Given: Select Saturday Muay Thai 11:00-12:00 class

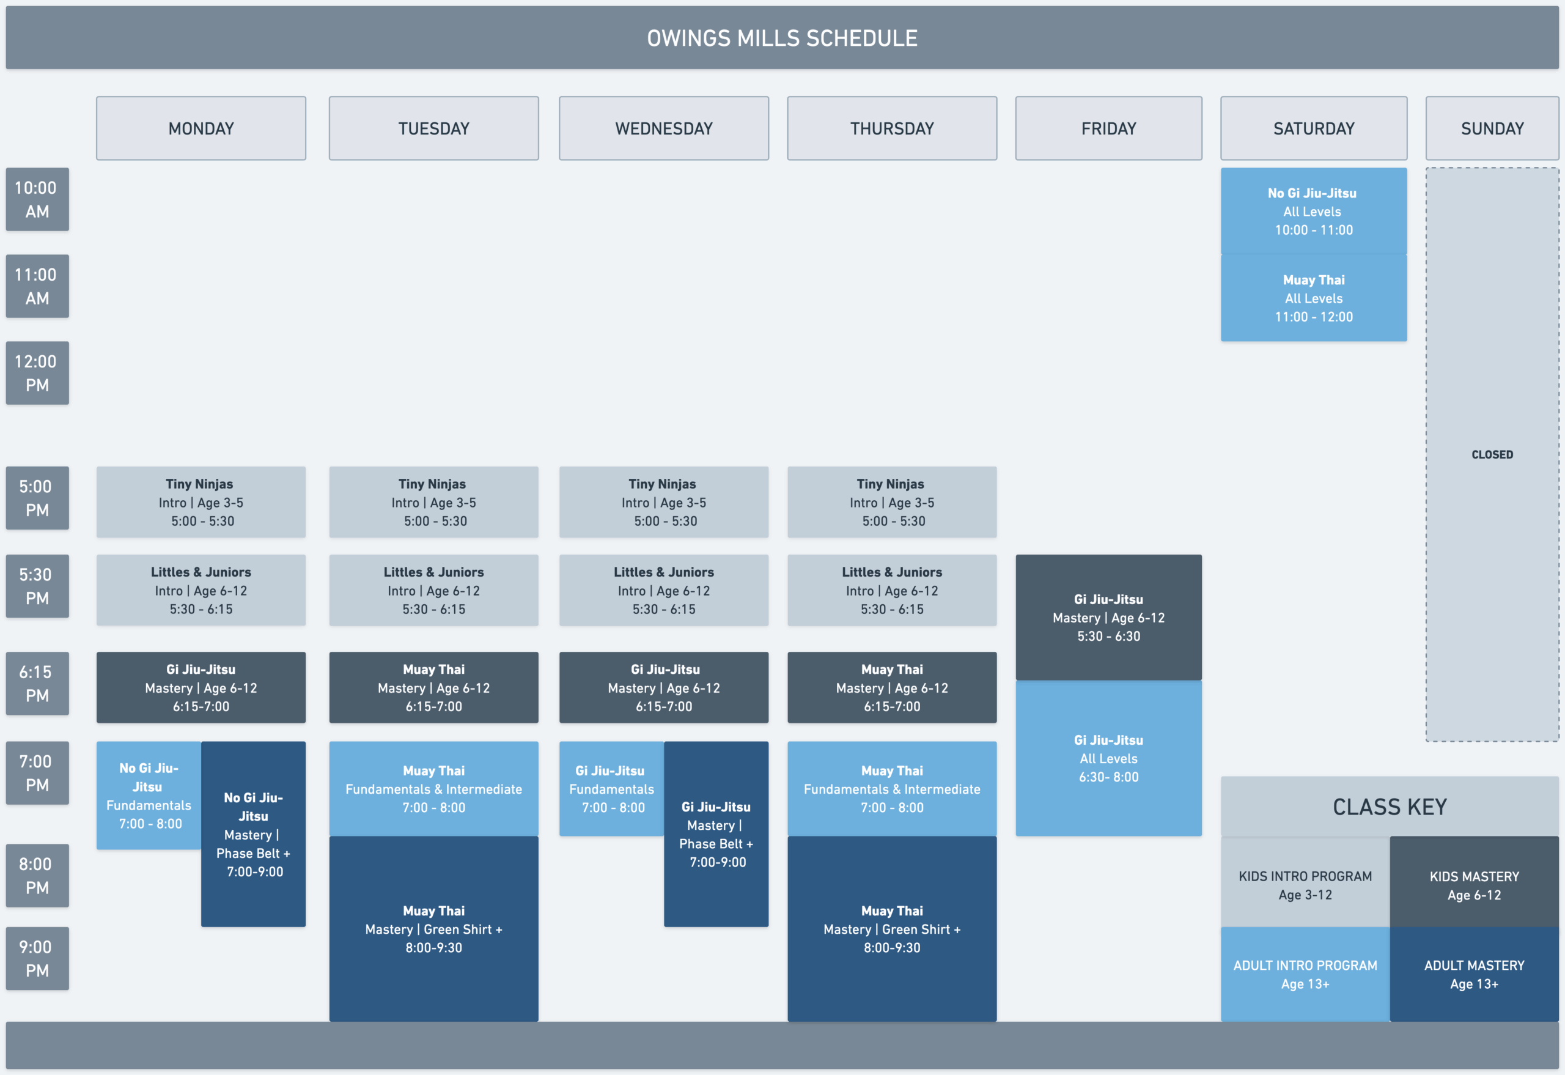Looking at the screenshot, I should tap(1313, 298).
